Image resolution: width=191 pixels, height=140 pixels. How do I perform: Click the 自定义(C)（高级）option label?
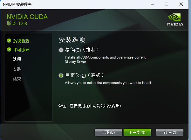point(85,75)
